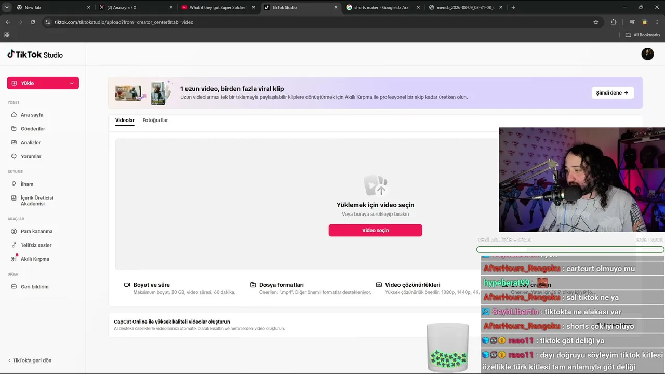The height and width of the screenshot is (374, 665).
Task: Open the Akıllı Kırpma scissors icon
Action: (14, 259)
